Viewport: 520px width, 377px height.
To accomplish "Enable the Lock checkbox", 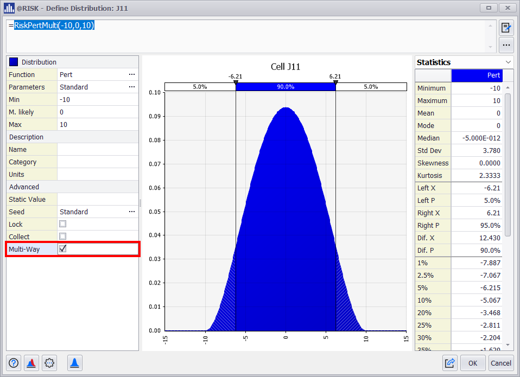I will tap(63, 224).
